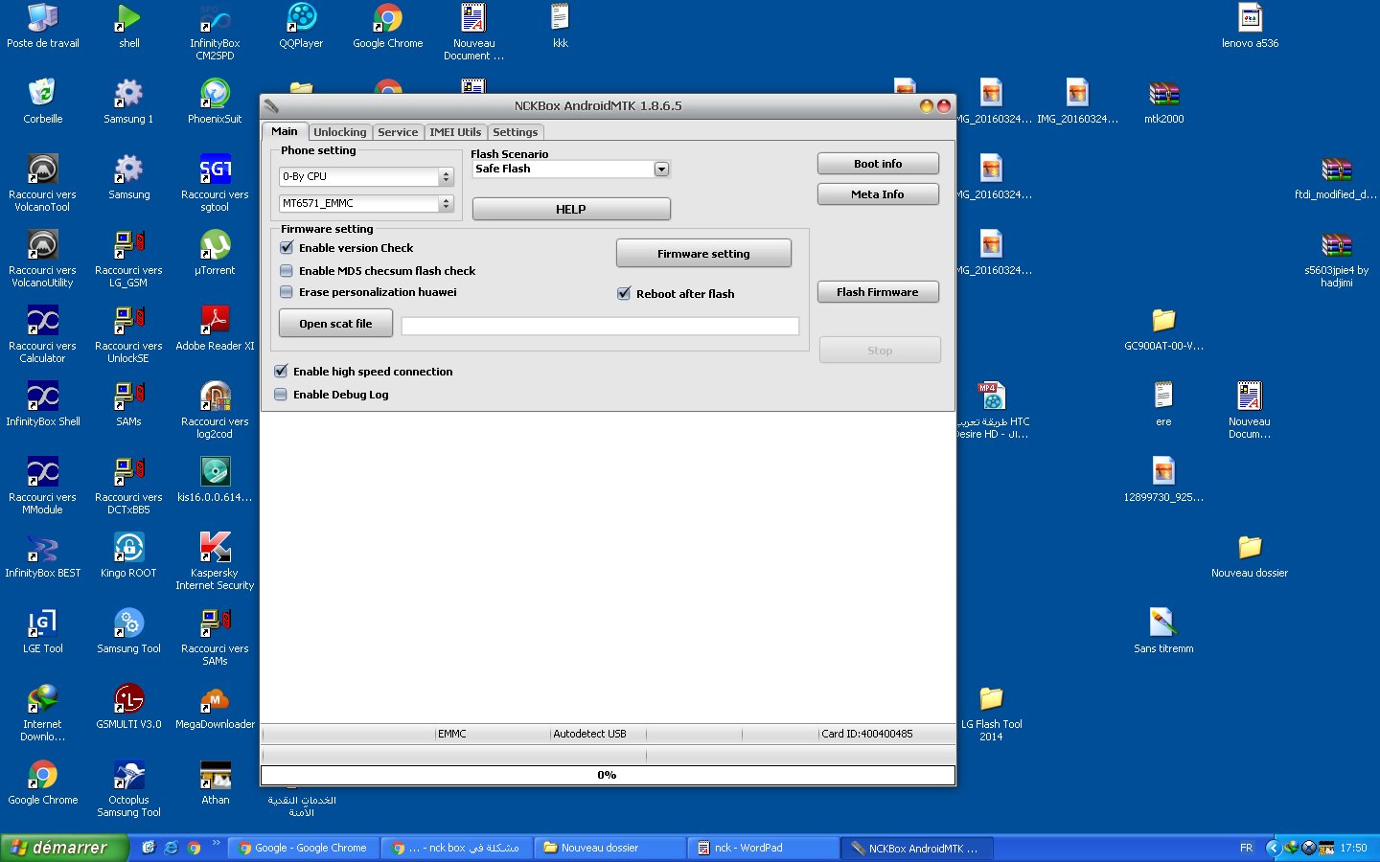Toggle Enable version Check checkbox
Viewport: 1380px width, 862px height.
287,248
